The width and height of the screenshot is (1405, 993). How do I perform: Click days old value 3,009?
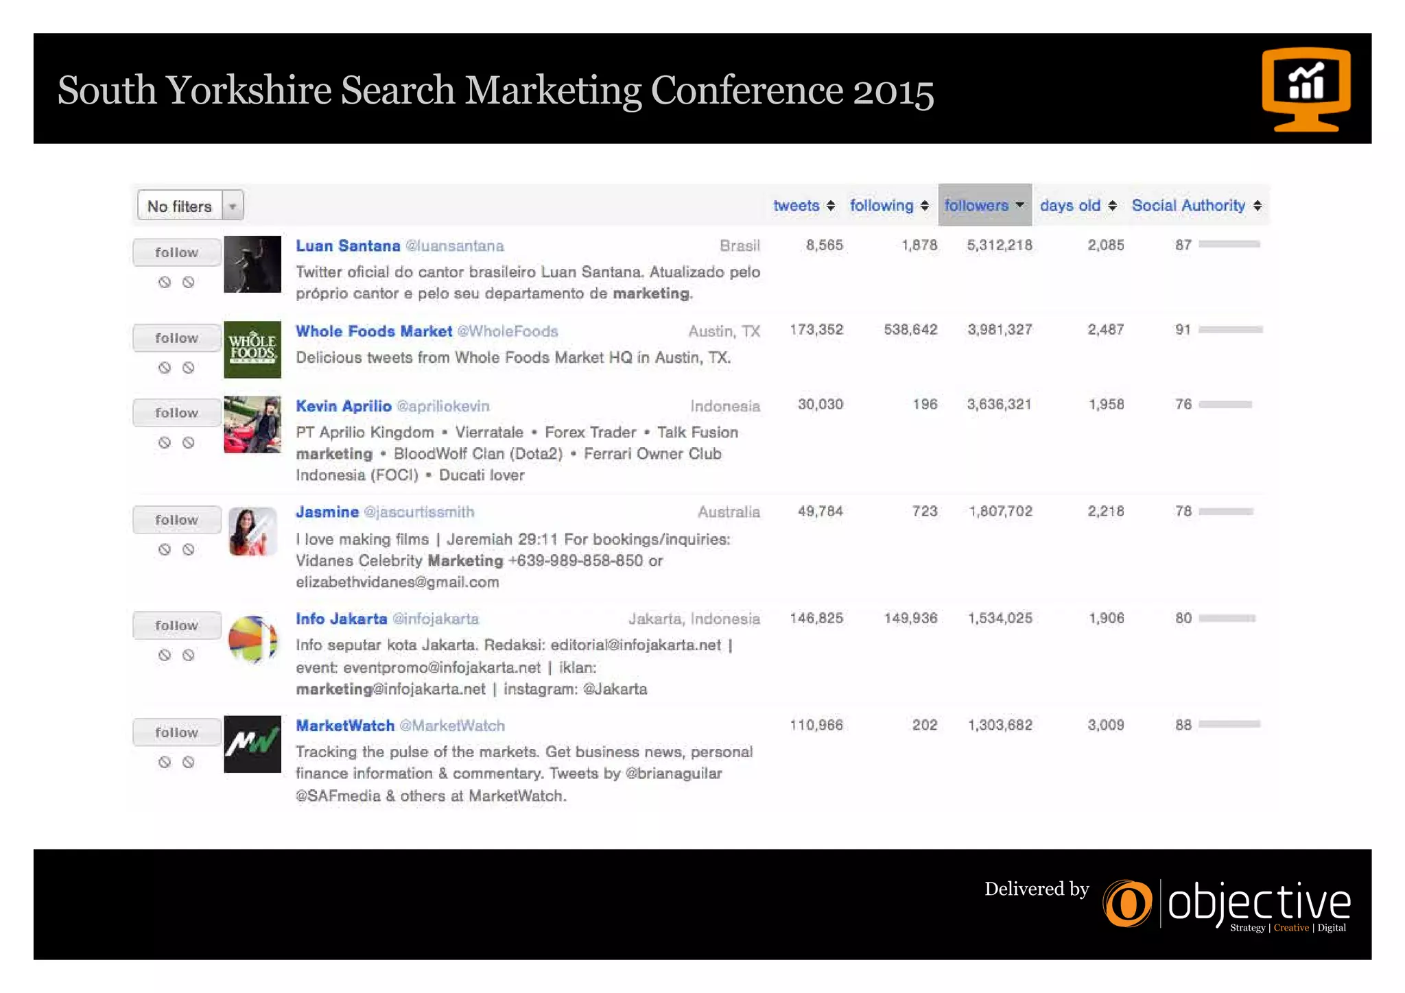pyautogui.click(x=1106, y=725)
